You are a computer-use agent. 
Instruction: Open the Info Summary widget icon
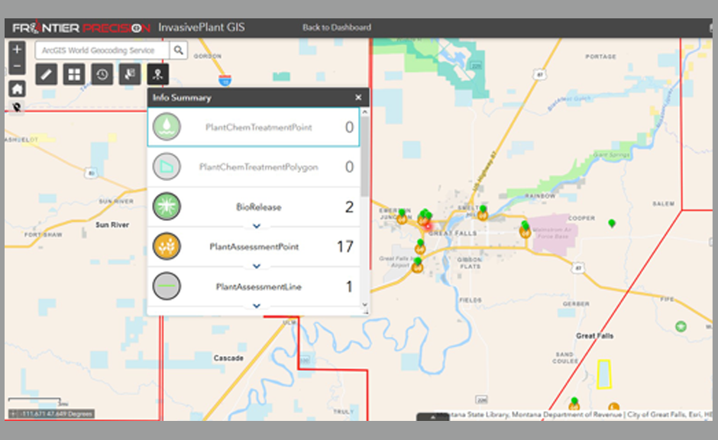pos(158,74)
